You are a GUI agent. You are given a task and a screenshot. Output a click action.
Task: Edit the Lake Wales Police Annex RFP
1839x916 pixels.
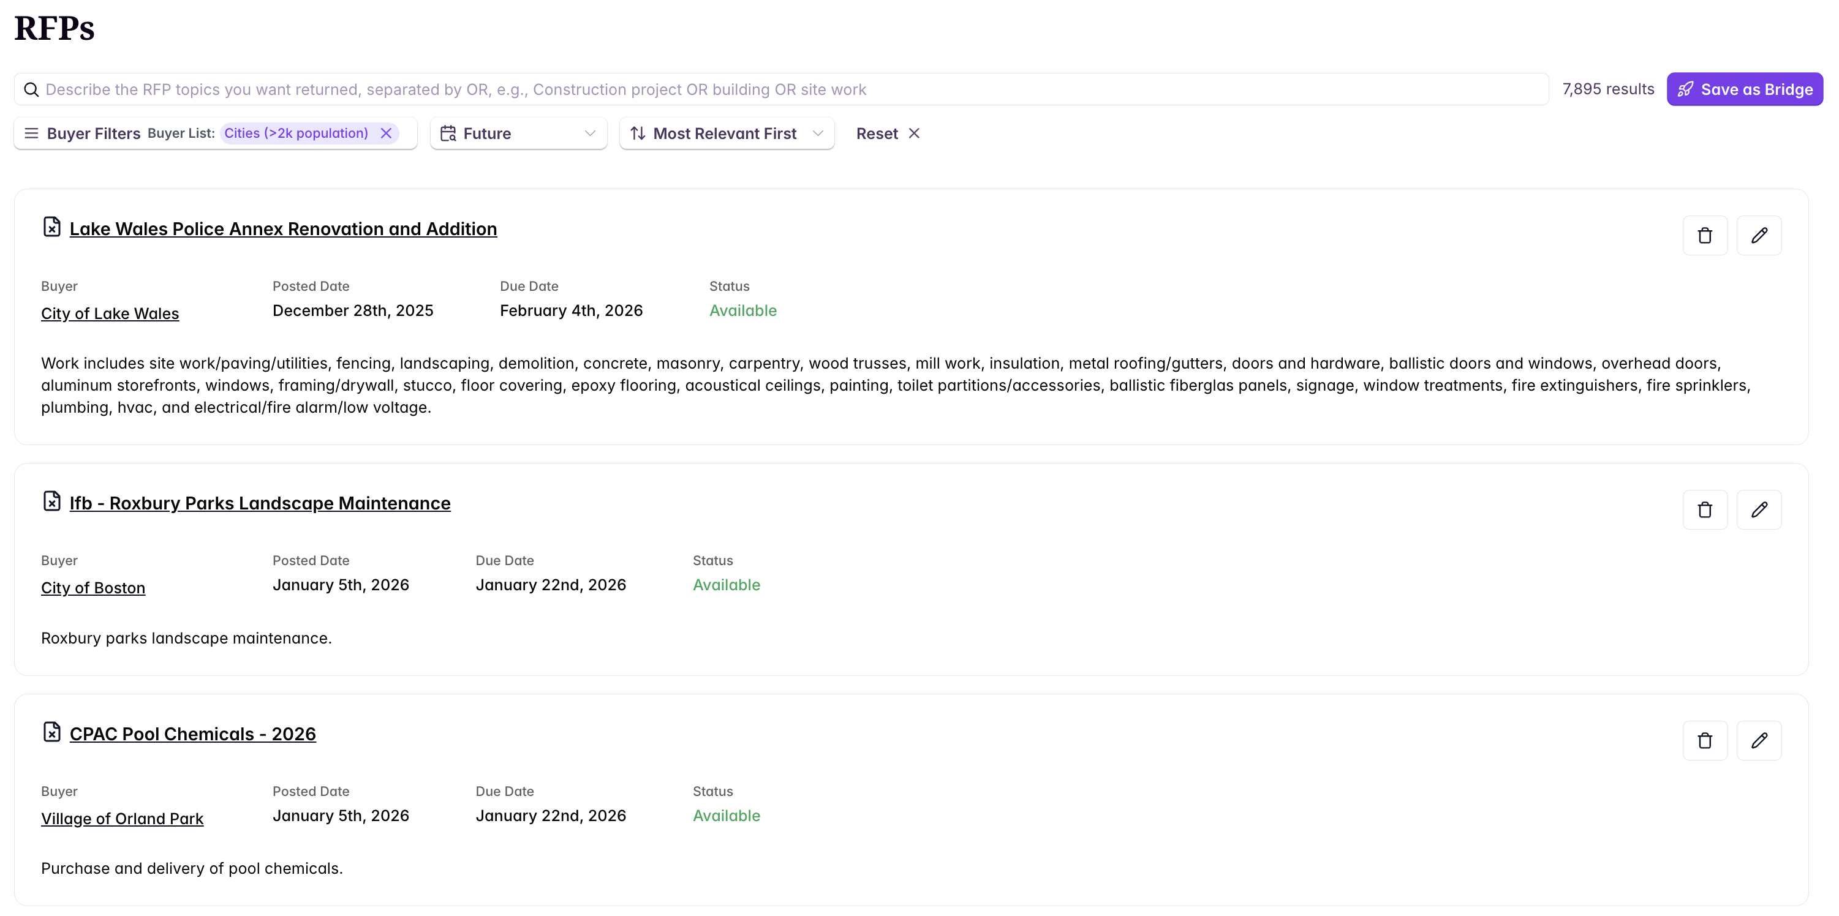pyautogui.click(x=1760, y=235)
